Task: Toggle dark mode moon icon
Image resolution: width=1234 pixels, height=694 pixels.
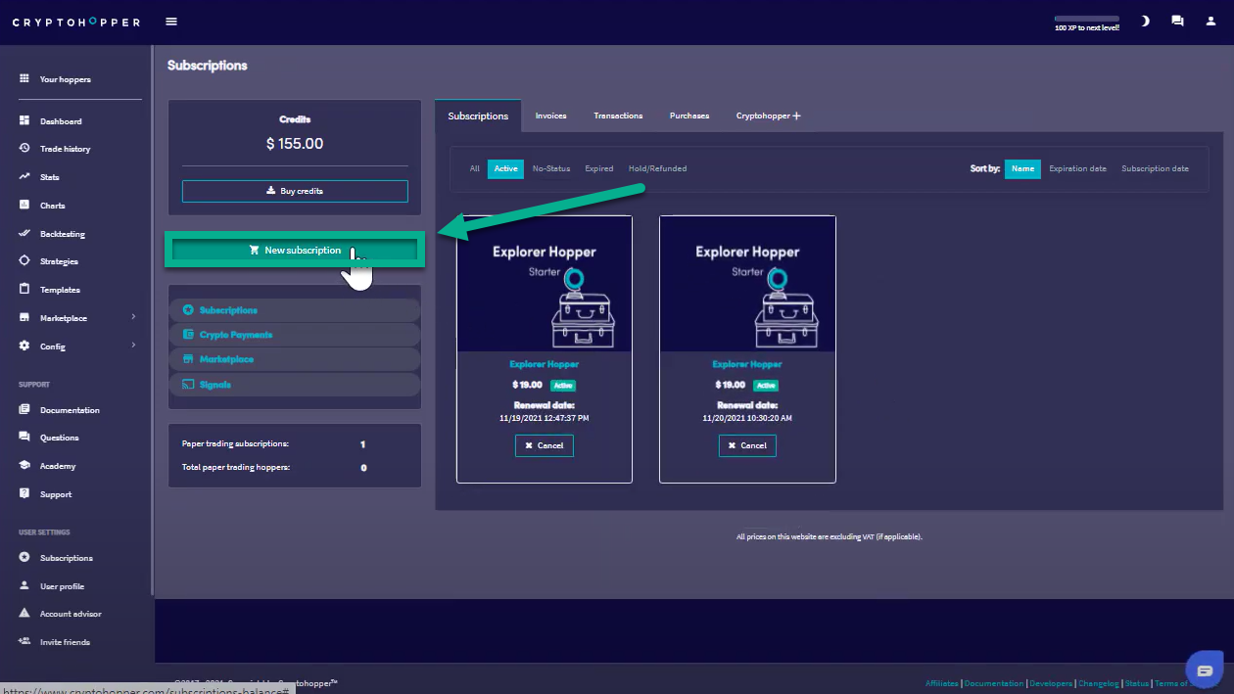Action: click(1145, 21)
